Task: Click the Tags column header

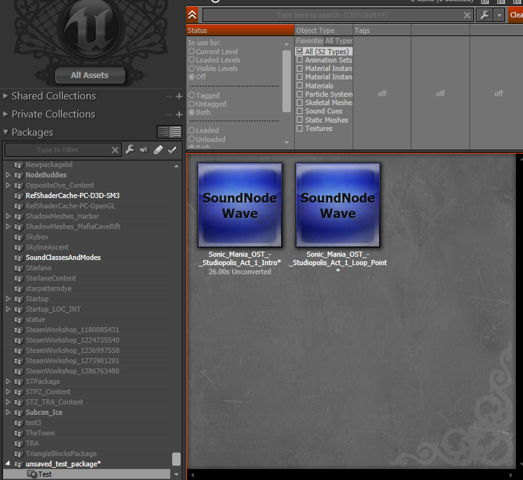Action: [382, 30]
